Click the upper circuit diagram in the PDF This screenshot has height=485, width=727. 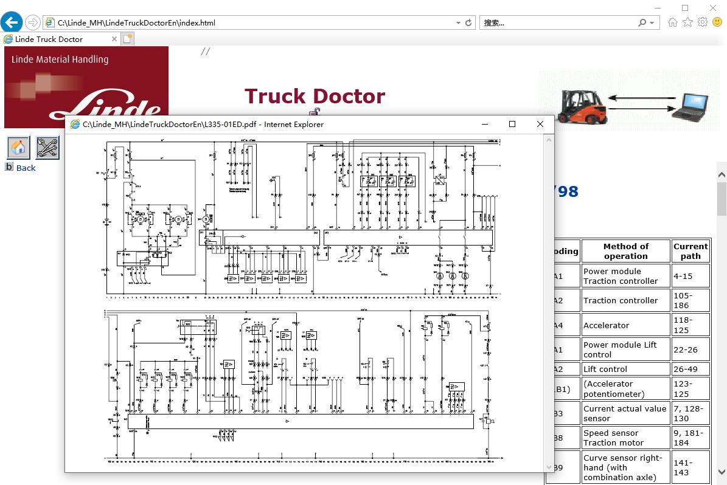(302, 218)
